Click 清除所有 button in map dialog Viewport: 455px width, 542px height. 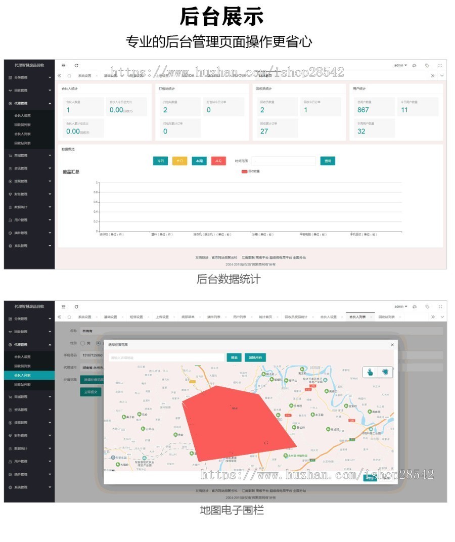(x=255, y=357)
